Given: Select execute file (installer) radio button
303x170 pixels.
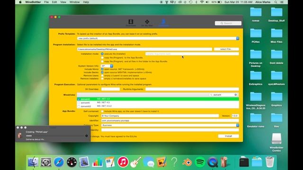Looking at the screenshot, I should click(102, 54).
